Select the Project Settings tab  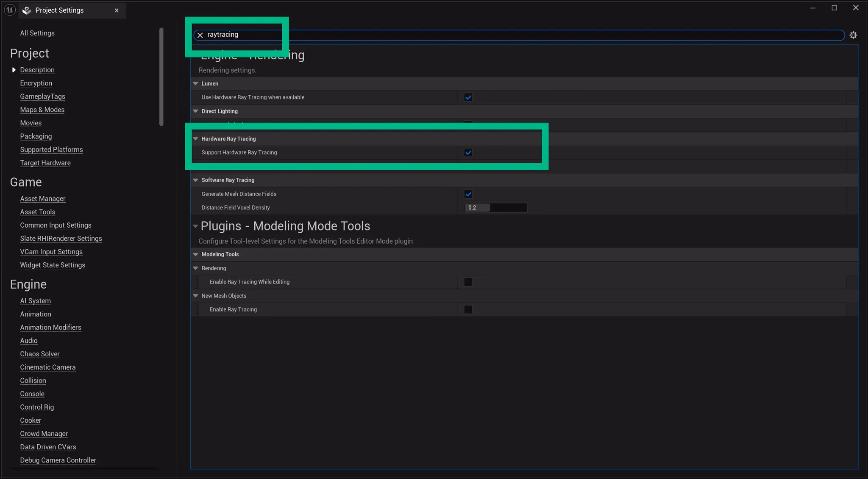(x=59, y=10)
